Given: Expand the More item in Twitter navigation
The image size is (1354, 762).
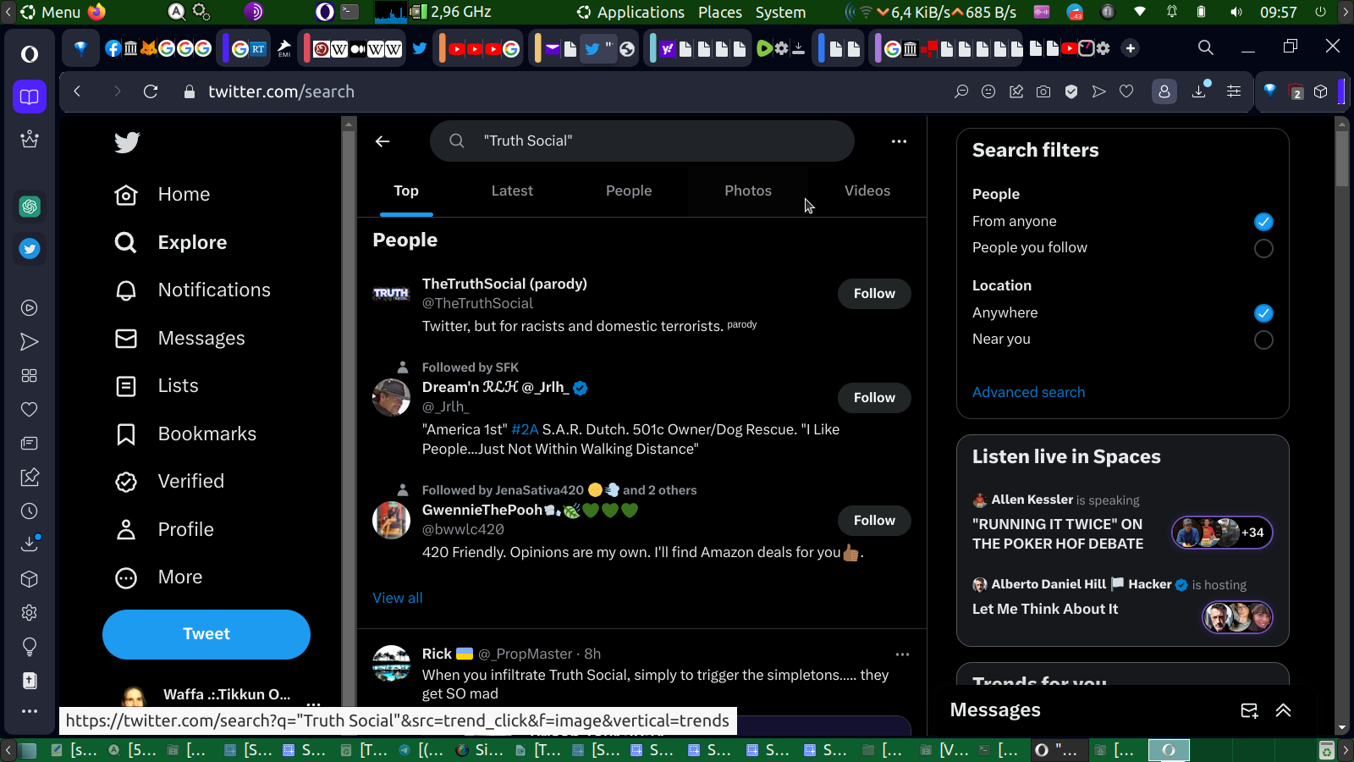Looking at the screenshot, I should [159, 577].
